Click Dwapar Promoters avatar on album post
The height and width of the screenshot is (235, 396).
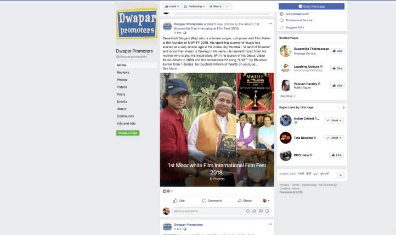167,26
